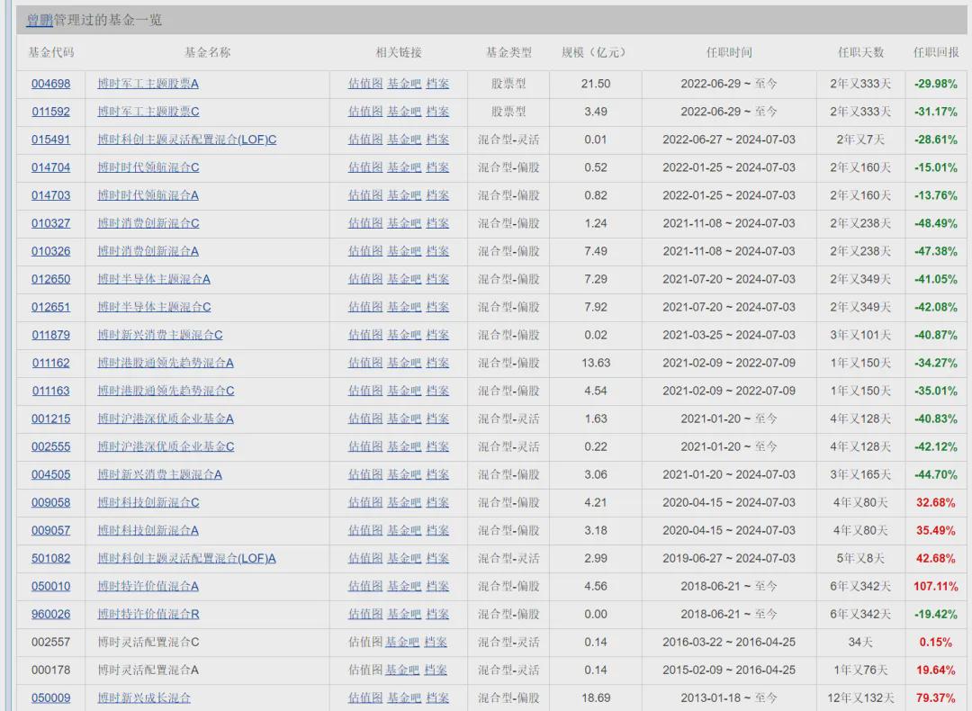Image resolution: width=972 pixels, height=711 pixels.
Task: Select return value 79.37%
Action: [936, 697]
